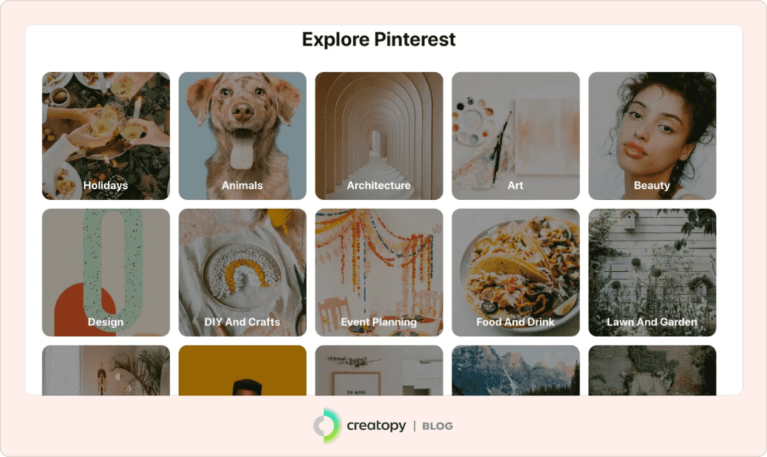This screenshot has width=767, height=457.
Task: Click the Creatopy circular logo icon
Action: pos(327,426)
